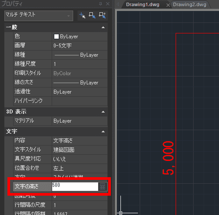
Task: Click the 行間隔の尺度 value 1
Action: point(80,205)
